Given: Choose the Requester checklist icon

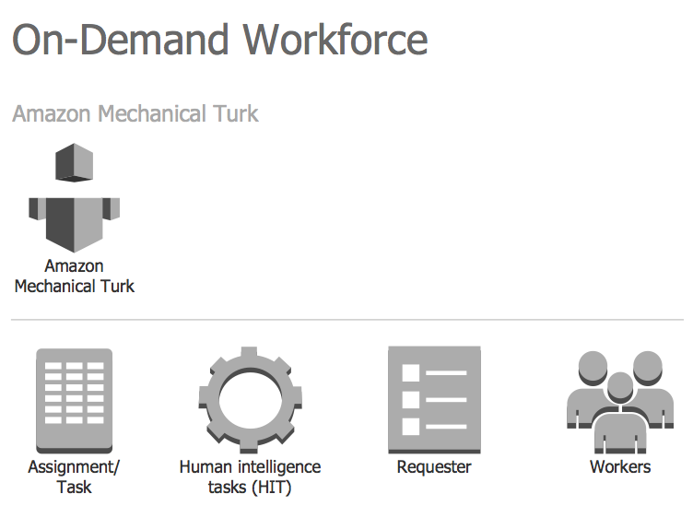Looking at the screenshot, I should click(434, 400).
